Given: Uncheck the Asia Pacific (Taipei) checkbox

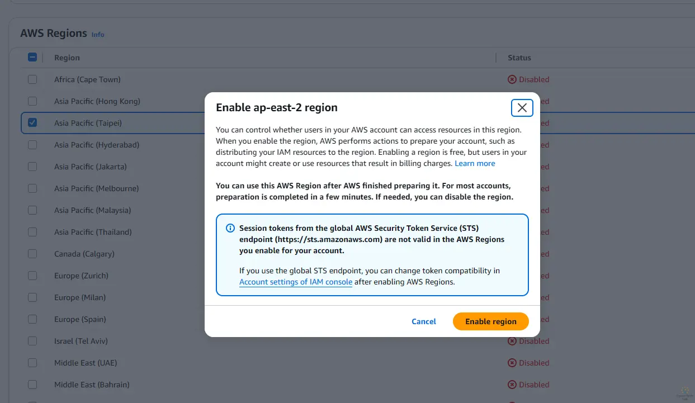Looking at the screenshot, I should point(32,123).
